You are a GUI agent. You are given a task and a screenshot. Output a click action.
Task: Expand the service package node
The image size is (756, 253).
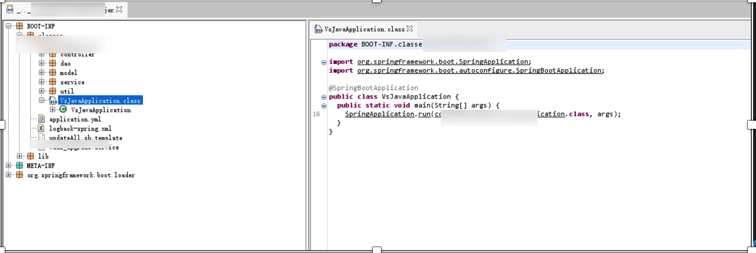[x=42, y=82]
